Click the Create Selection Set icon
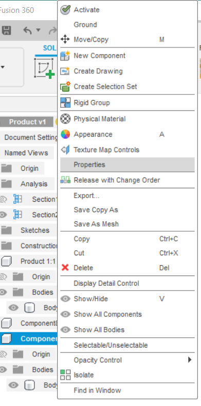Viewport: 201px width, 406px height. 65,87
